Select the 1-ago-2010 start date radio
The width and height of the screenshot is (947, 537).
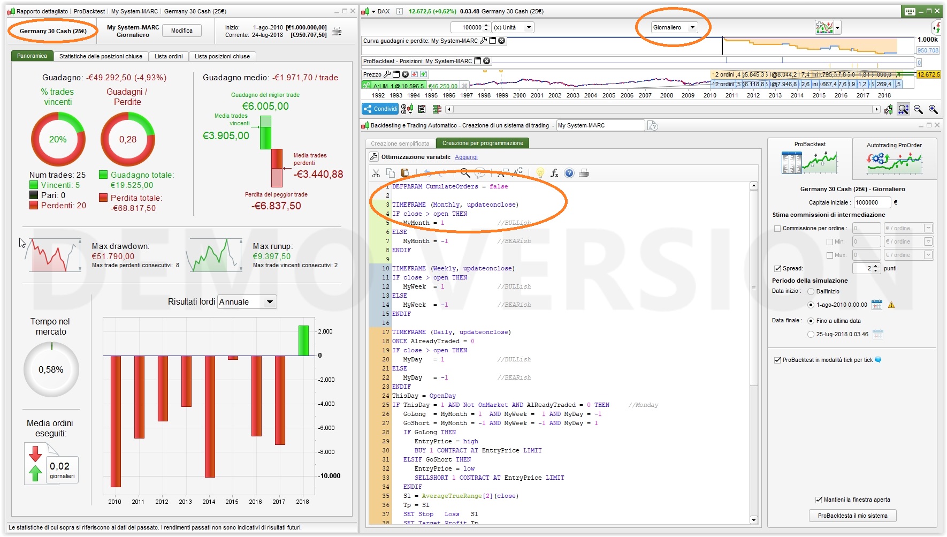pos(811,305)
